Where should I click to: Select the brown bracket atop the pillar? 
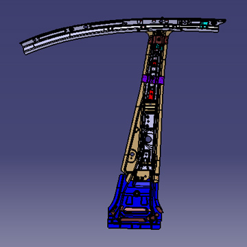(x=158, y=40)
